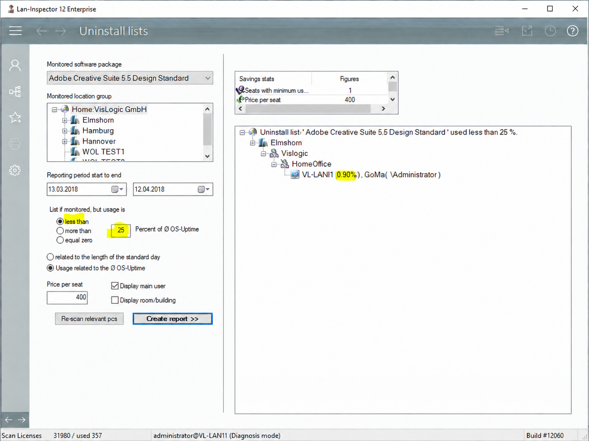Screen dimensions: 589x441
Task: Click the HomeOffice group icon in report tree
Action: tap(285, 164)
